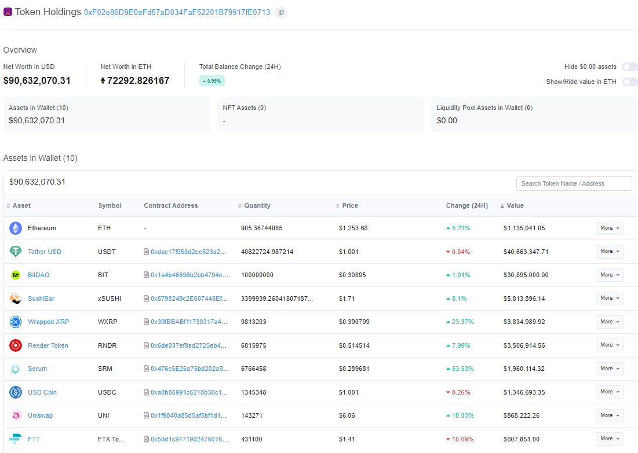
Task: Open More dropdown for BitDAO row
Action: 610,275
